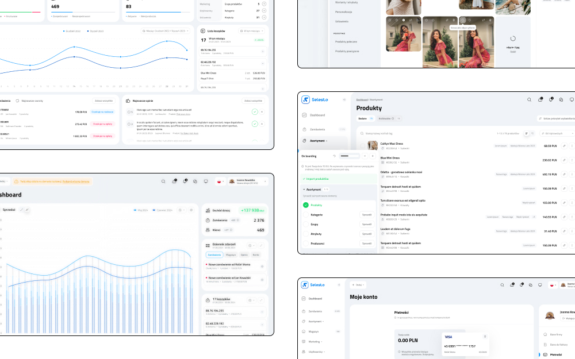The height and width of the screenshot is (359, 575).
Task: Toggle the Kategorie onboarding step circle
Action: coord(306,215)
